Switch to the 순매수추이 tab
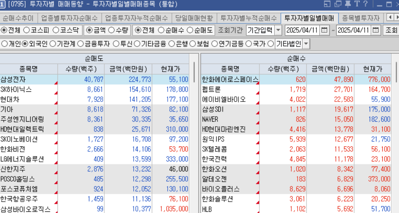Viewport: 399px width, 213px height. (x=18, y=18)
